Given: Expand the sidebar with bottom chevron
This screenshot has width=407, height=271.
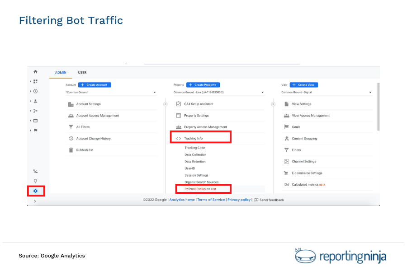Looking at the screenshot, I should (x=35, y=201).
